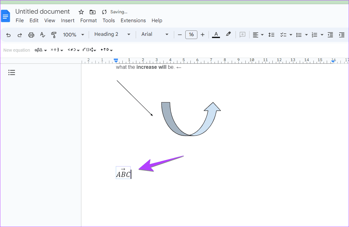Screen dimensions: 349x227
Task: Open the checklist formatting button
Action: coord(283,35)
